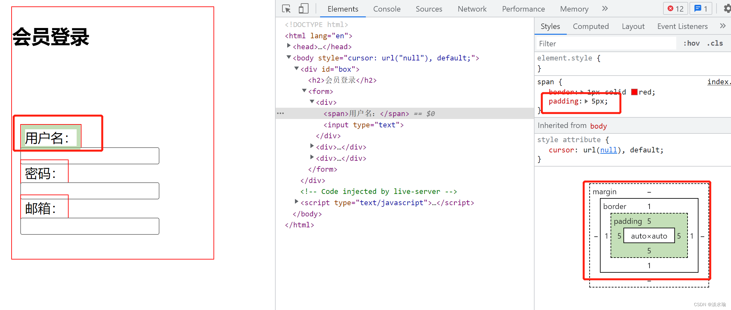The height and width of the screenshot is (310, 731).
Task: Activate the inspect element picker icon
Action: tap(286, 9)
